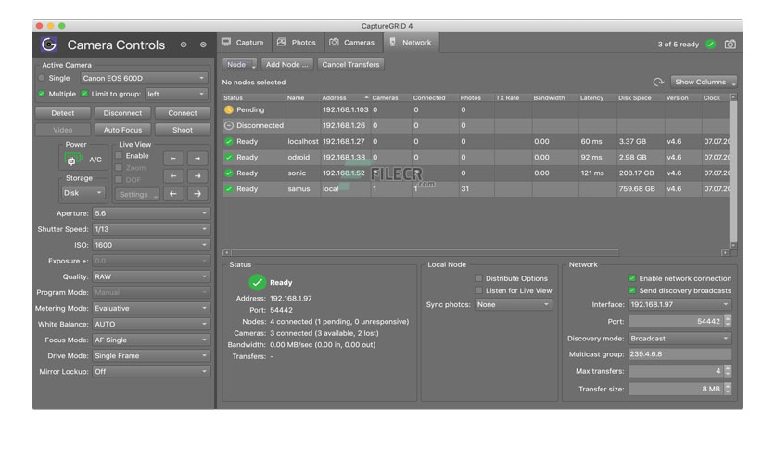Sort by the Address column header
The width and height of the screenshot is (775, 449).
click(x=345, y=98)
